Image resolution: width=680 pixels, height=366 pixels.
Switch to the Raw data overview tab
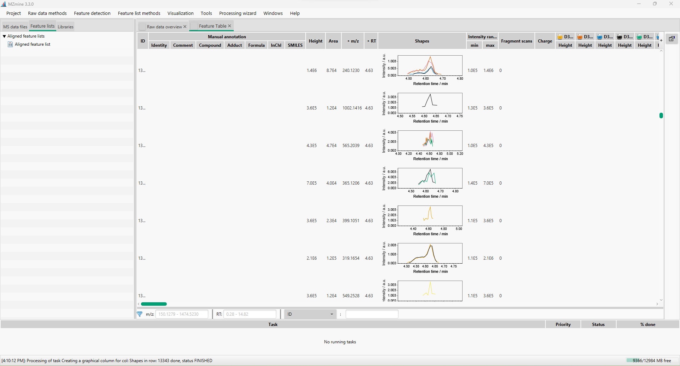(x=164, y=27)
